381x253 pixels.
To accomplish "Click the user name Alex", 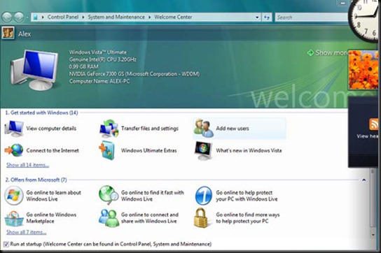I will coord(25,34).
